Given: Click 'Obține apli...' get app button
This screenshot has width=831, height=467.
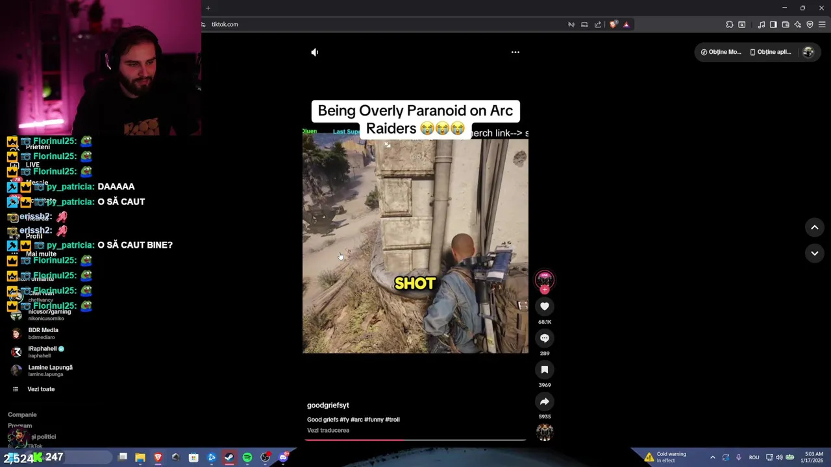Looking at the screenshot, I should 770,52.
